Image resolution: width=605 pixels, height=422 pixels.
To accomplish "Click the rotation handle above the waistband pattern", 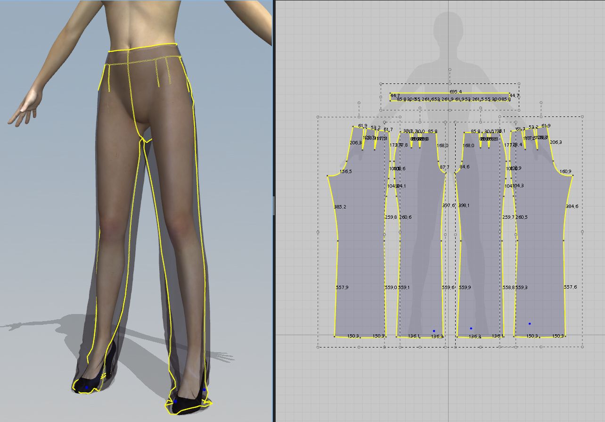I will pyautogui.click(x=450, y=70).
